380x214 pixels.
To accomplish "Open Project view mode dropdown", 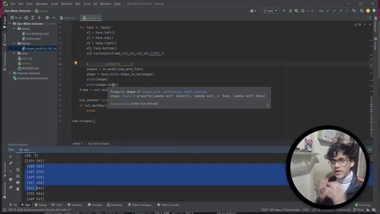I will (16, 18).
